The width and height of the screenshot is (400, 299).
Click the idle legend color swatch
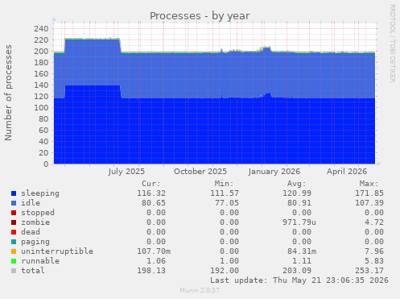click(x=14, y=203)
